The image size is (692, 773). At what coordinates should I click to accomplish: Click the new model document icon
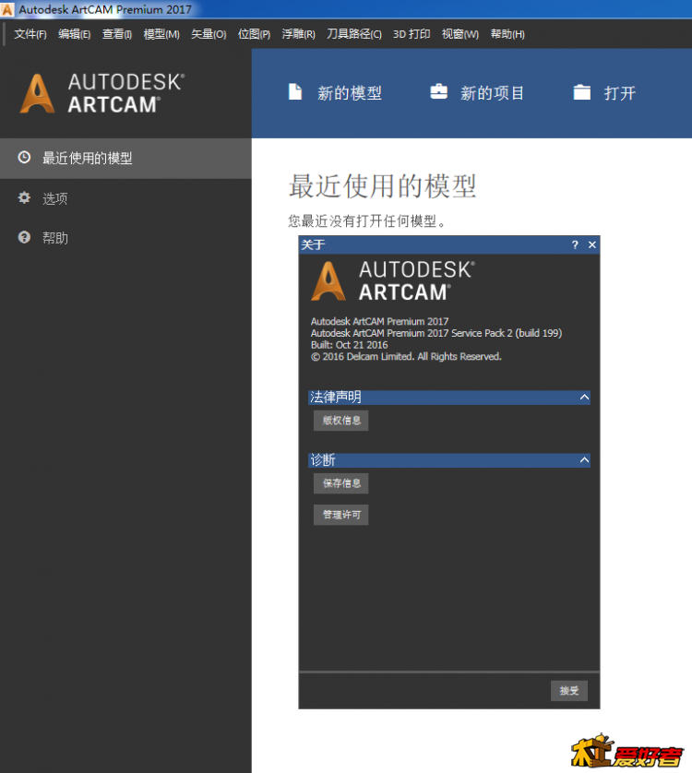(x=295, y=91)
